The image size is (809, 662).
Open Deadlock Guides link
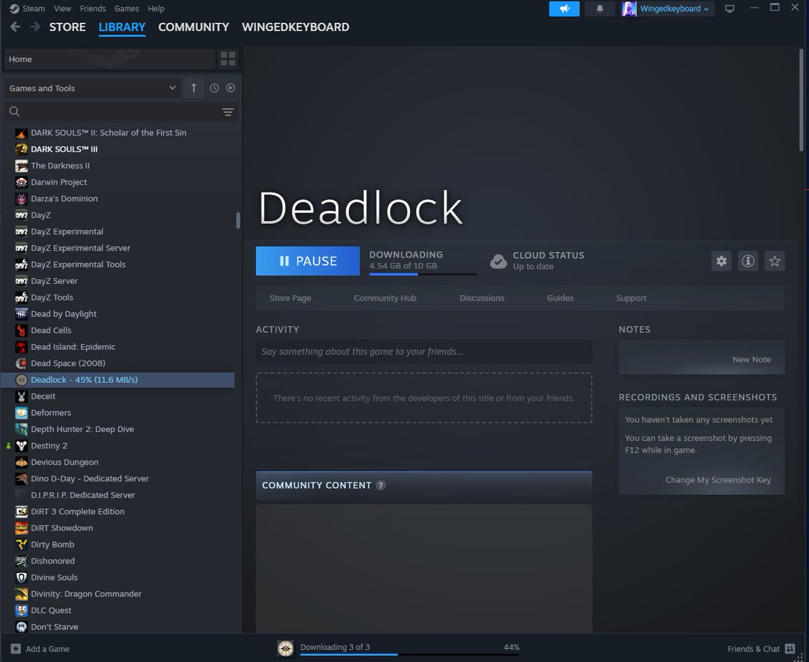pos(560,298)
